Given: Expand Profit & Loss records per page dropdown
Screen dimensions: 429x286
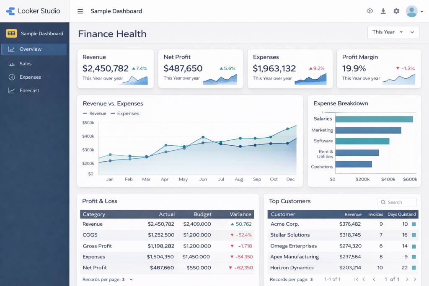Looking at the screenshot, I should click(x=131, y=279).
